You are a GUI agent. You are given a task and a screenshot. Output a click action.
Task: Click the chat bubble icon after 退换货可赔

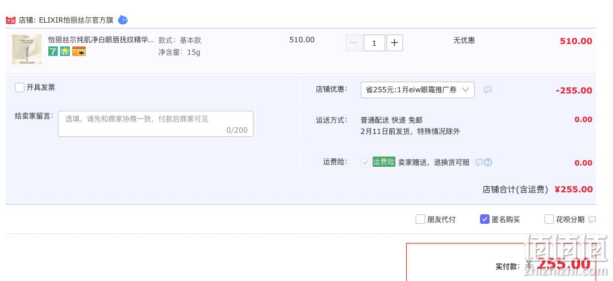point(479,163)
